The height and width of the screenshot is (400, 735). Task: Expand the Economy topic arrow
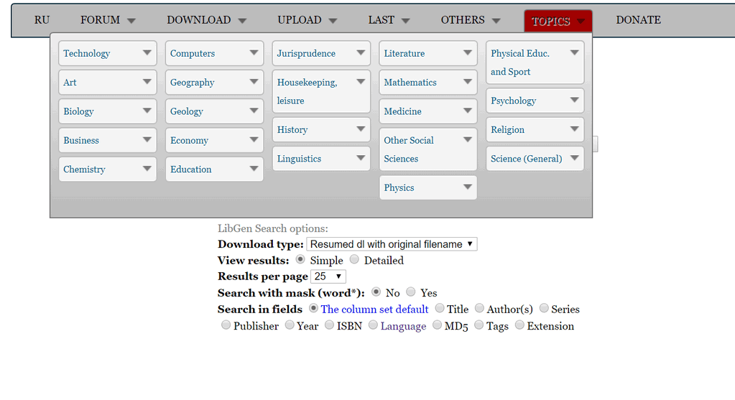254,140
